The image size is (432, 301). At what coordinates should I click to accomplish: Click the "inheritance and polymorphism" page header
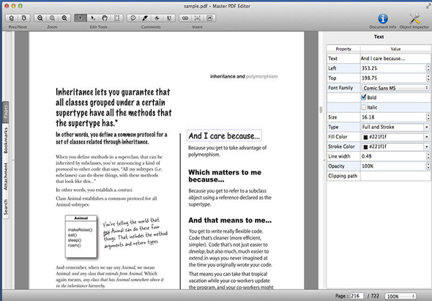(244, 76)
